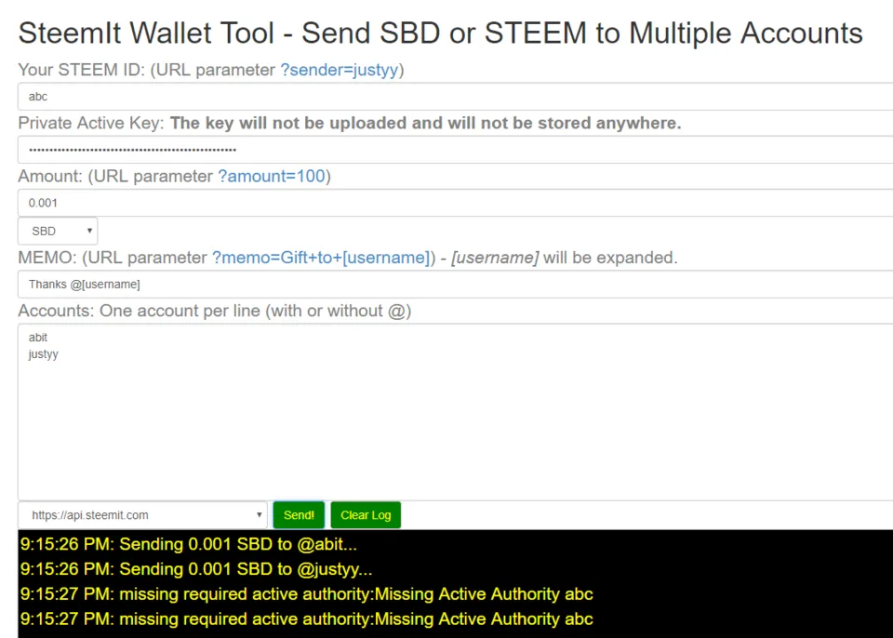Focus the STEEM ID field containing abc
The width and height of the screenshot is (893, 638).
point(456,97)
